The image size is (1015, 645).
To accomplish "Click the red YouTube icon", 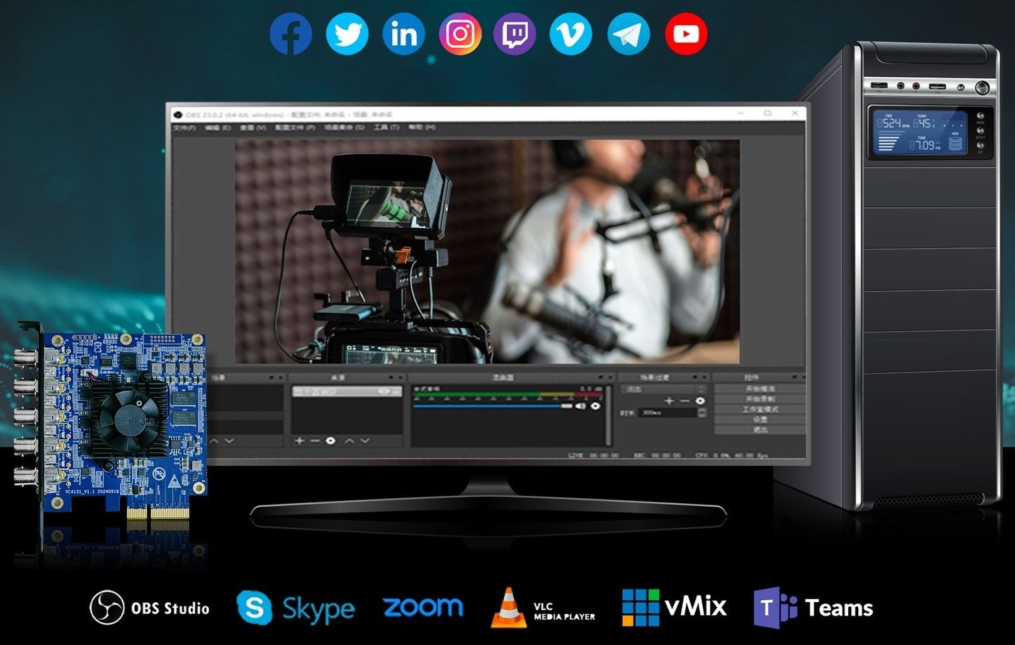I will pos(686,34).
